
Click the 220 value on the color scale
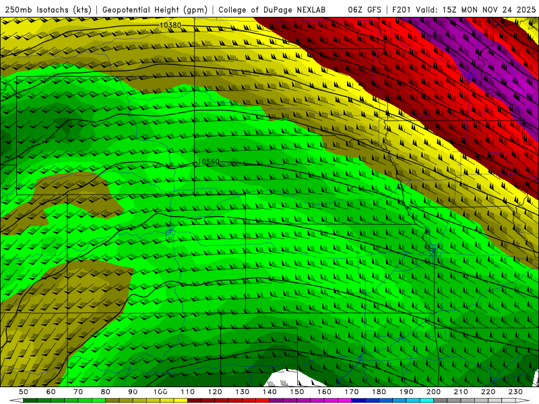(488, 392)
